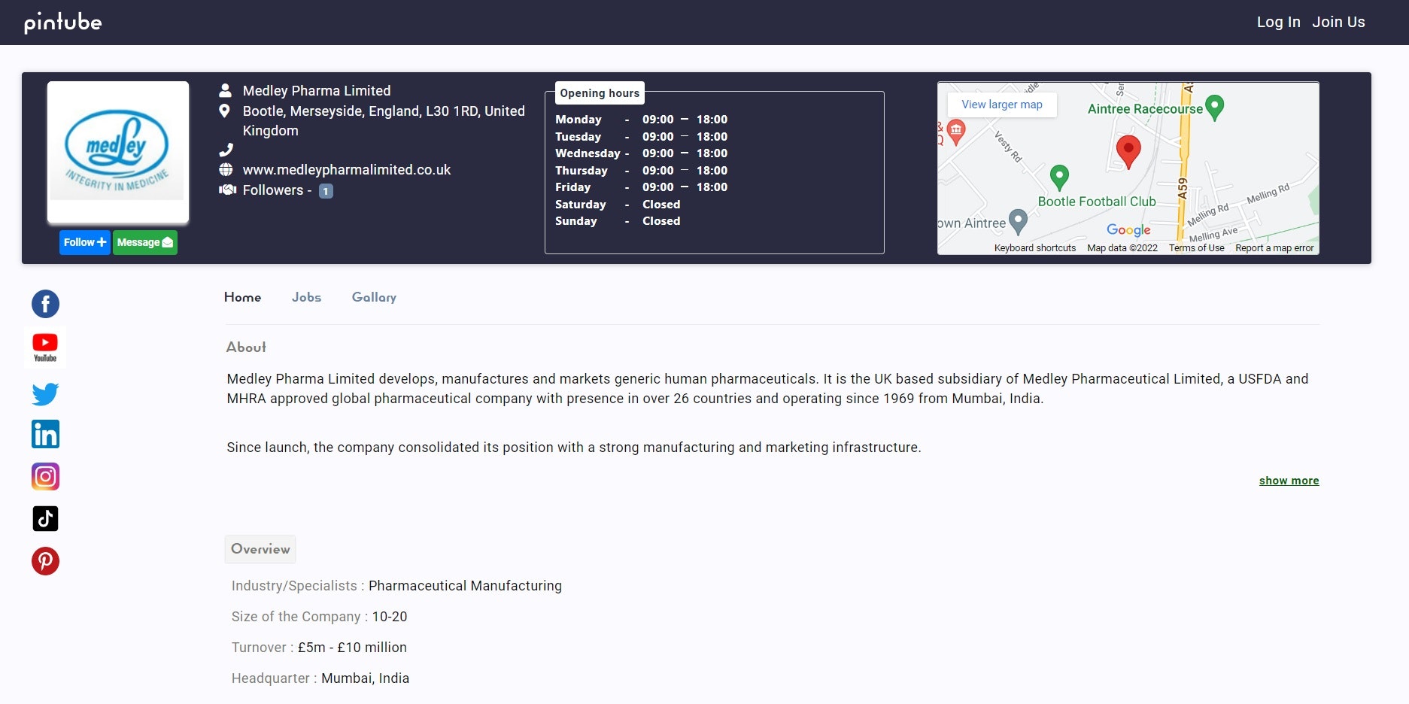Click the green Message button
Image resolution: width=1409 pixels, height=704 pixels.
(145, 242)
